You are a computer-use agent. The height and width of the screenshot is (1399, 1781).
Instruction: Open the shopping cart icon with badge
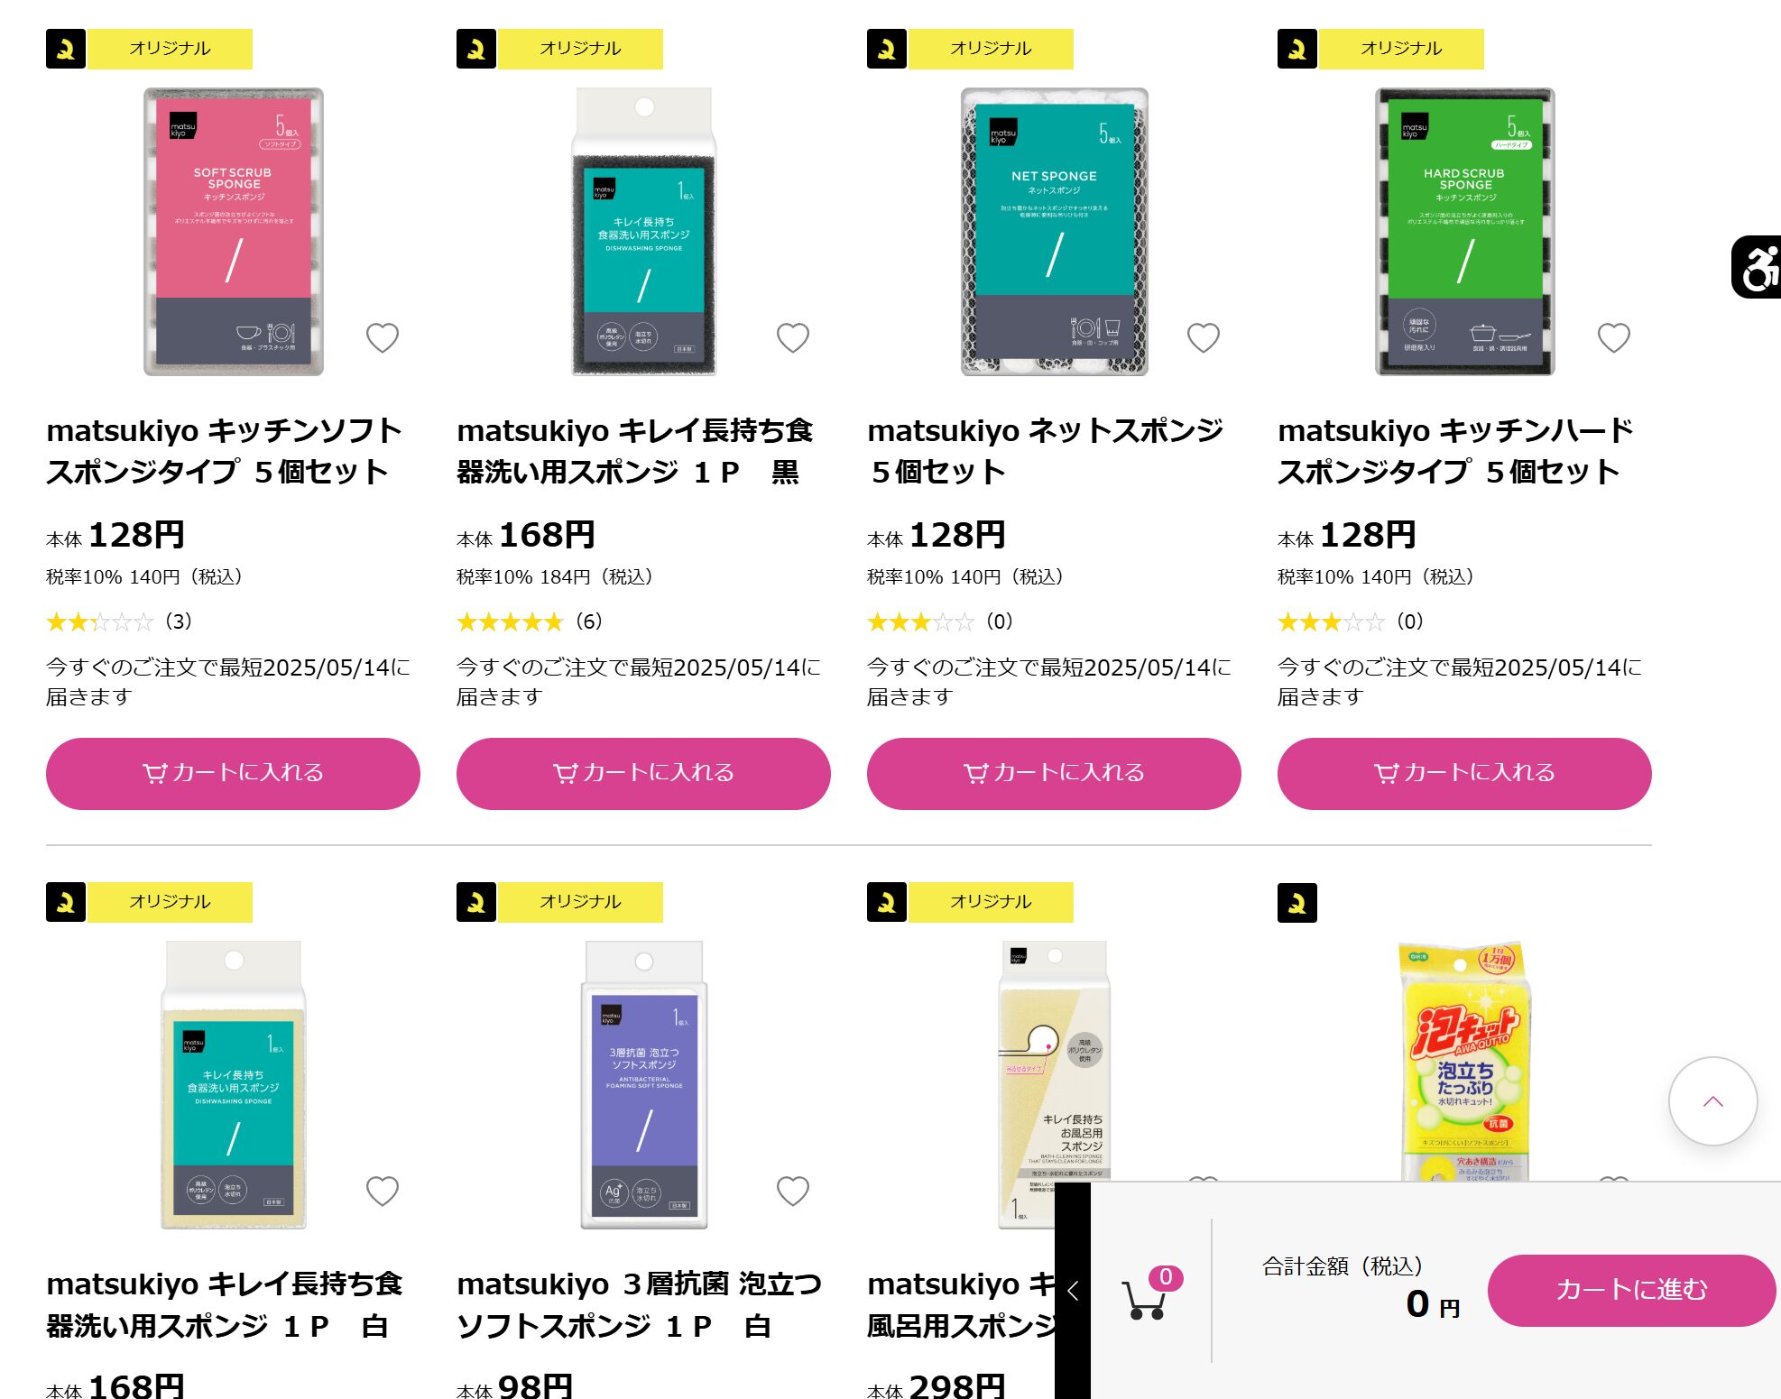click(1150, 1294)
